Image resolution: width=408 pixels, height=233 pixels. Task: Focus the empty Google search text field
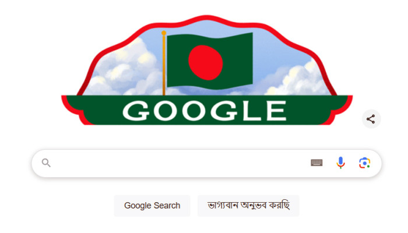[180, 163]
